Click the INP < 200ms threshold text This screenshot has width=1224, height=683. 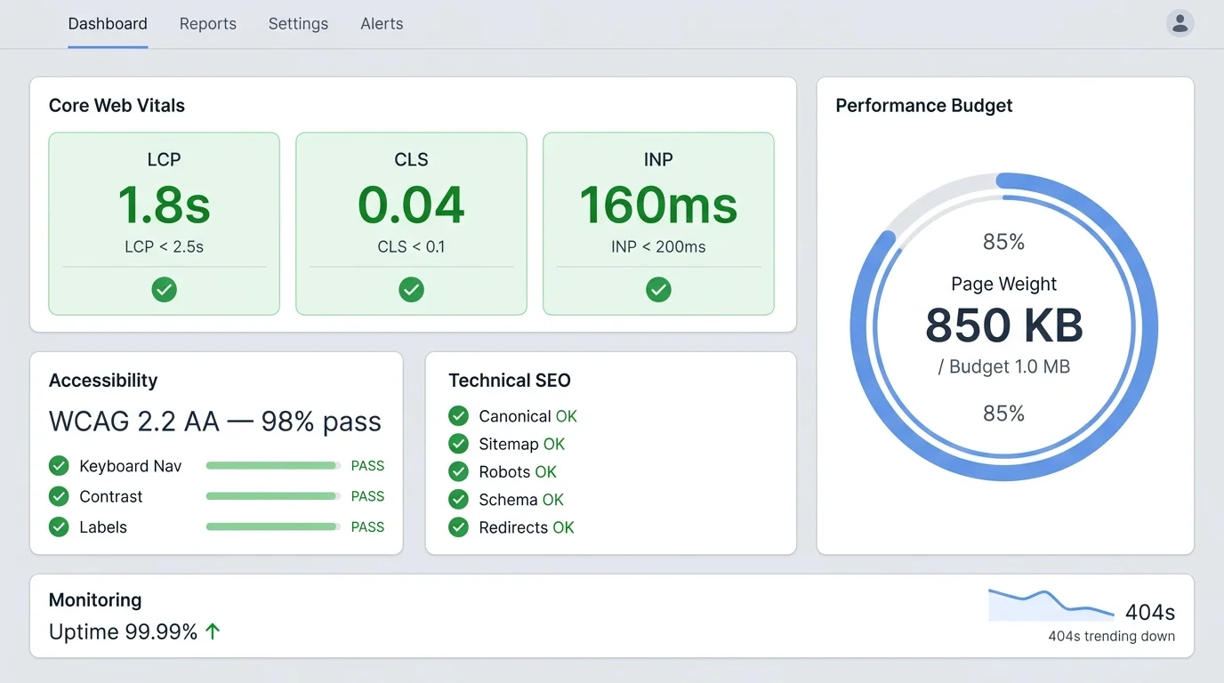point(658,246)
